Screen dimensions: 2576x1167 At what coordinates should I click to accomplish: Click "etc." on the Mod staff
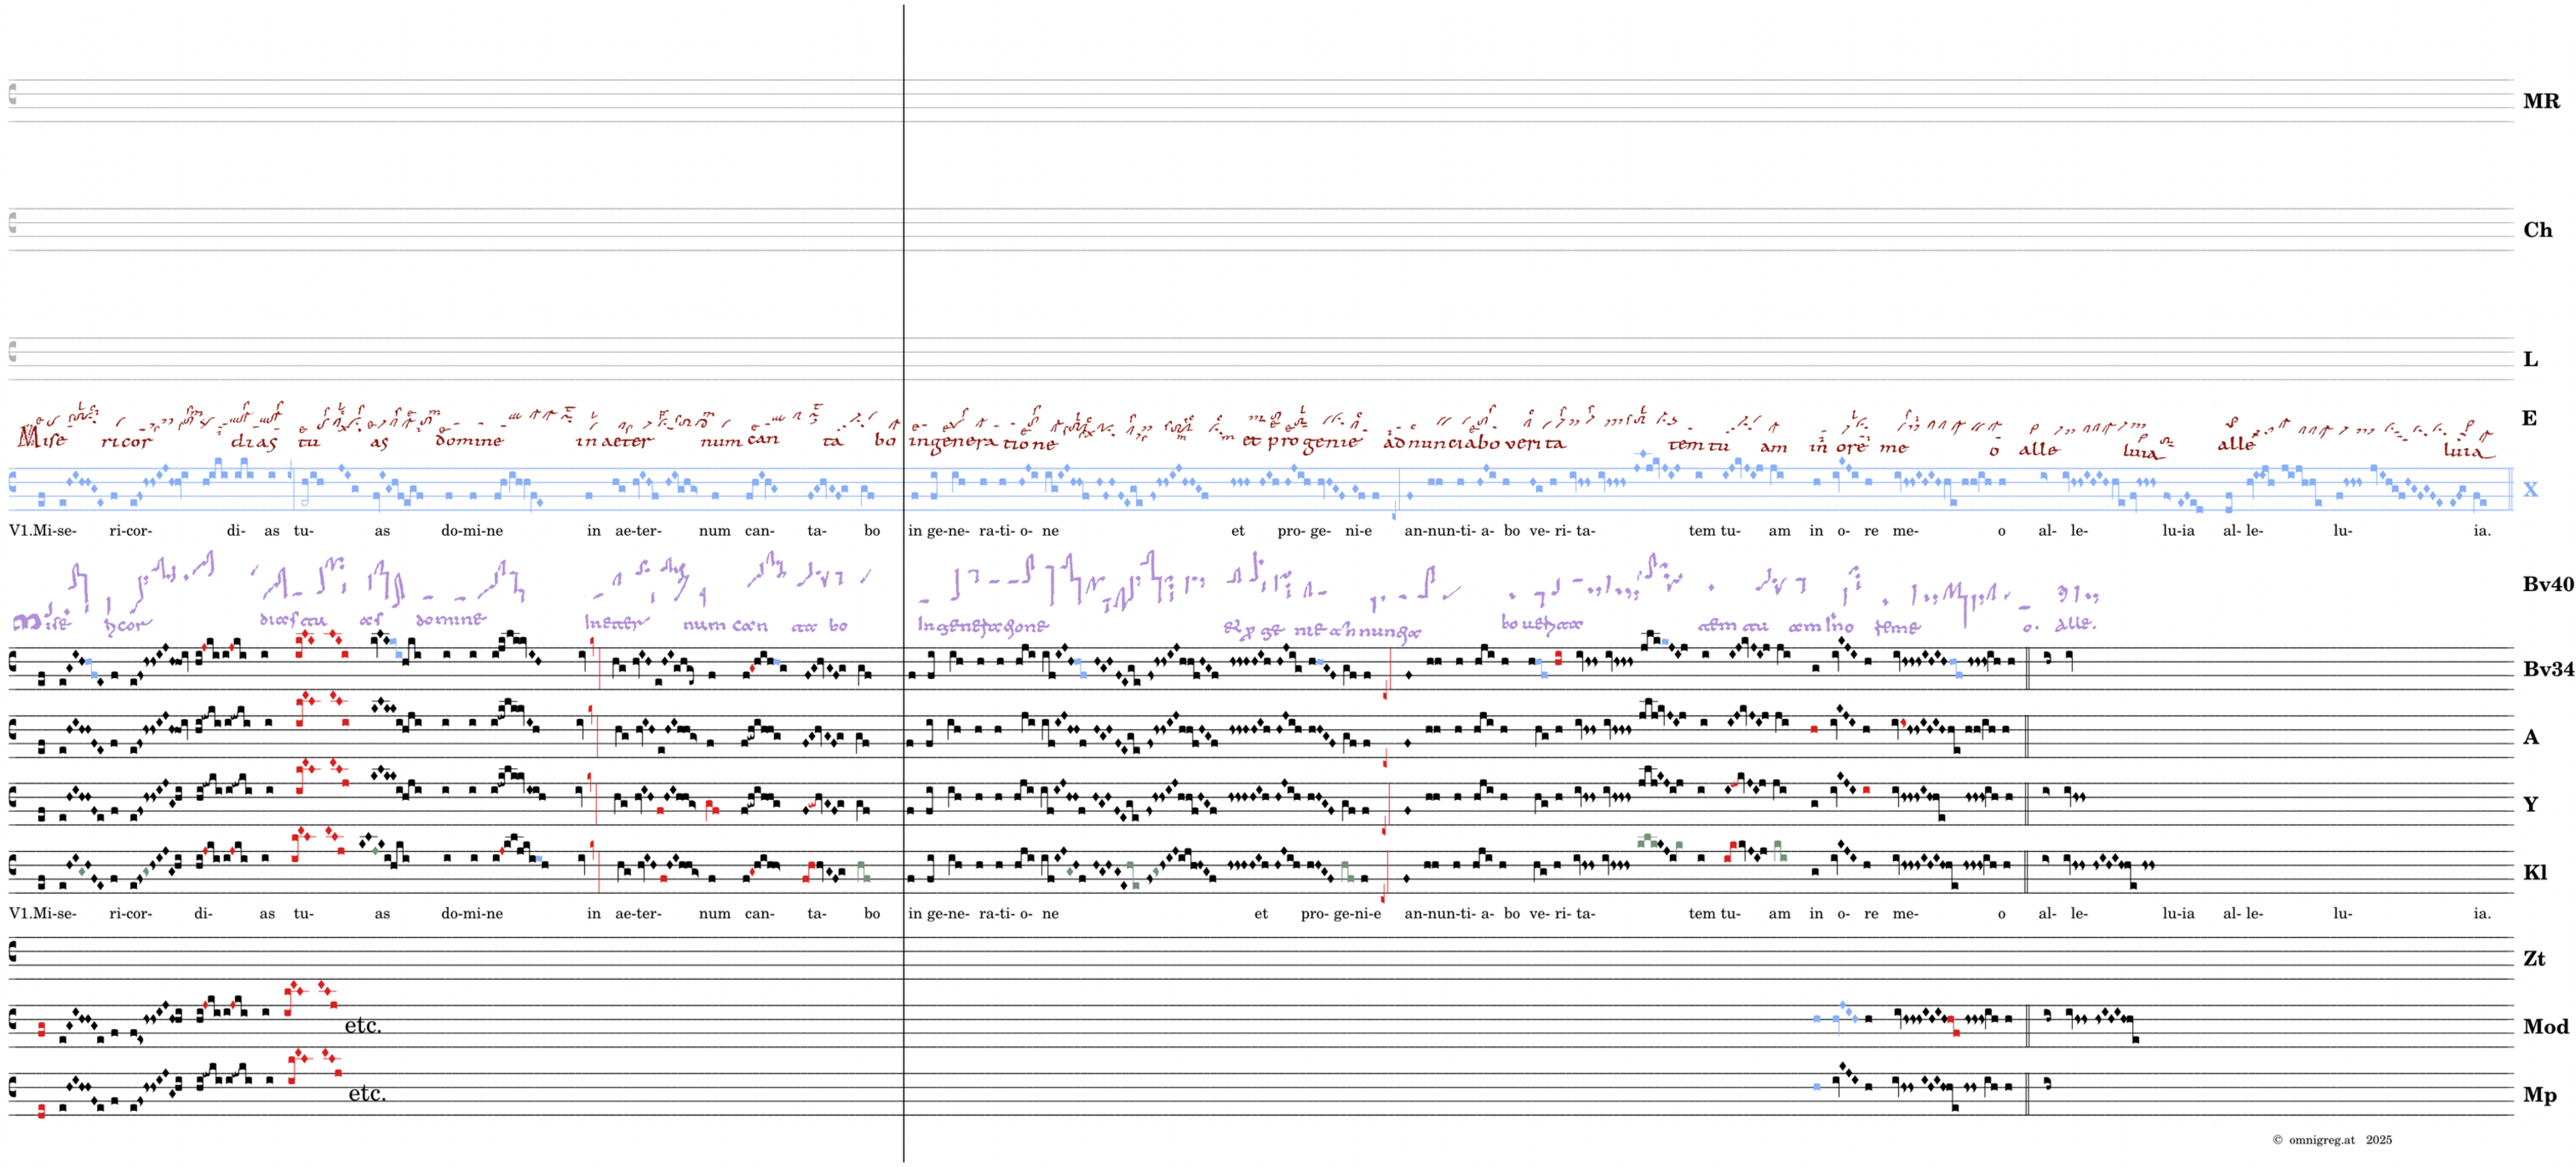coord(363,1025)
